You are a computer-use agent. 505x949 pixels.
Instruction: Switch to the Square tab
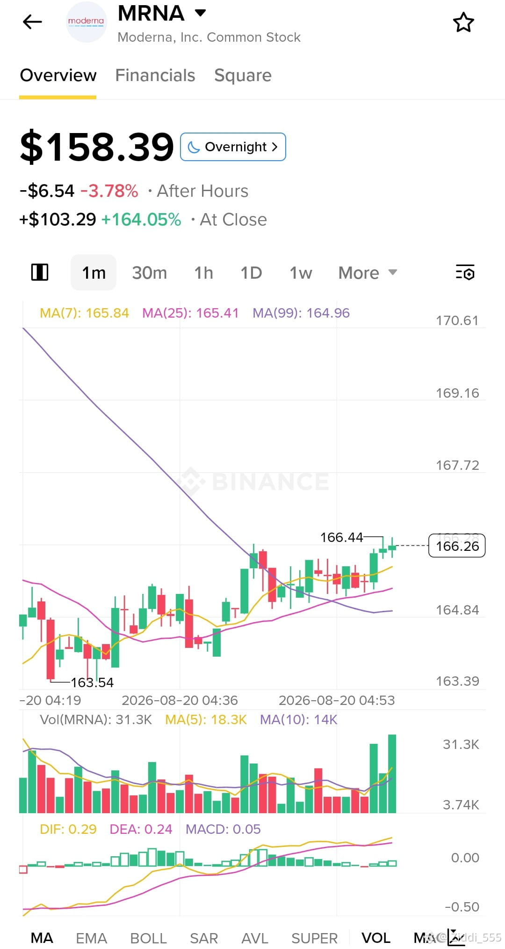tap(243, 75)
